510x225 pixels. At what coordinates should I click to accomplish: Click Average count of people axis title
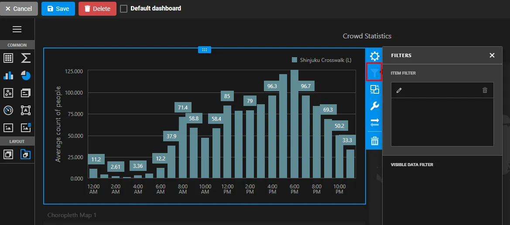58,124
